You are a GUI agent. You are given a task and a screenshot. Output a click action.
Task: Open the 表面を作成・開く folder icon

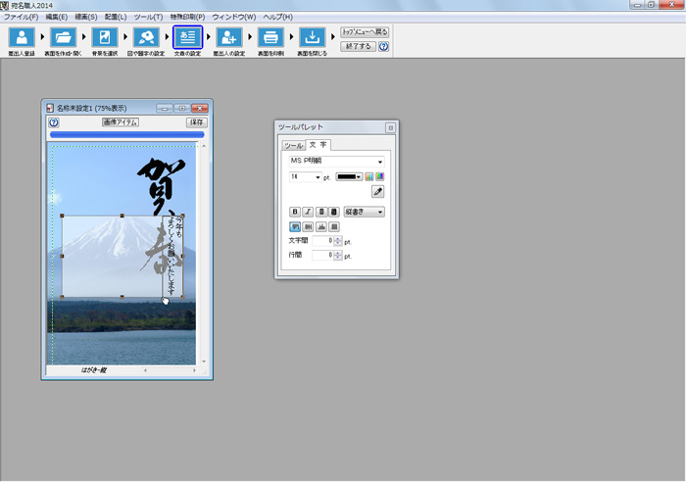click(x=64, y=38)
